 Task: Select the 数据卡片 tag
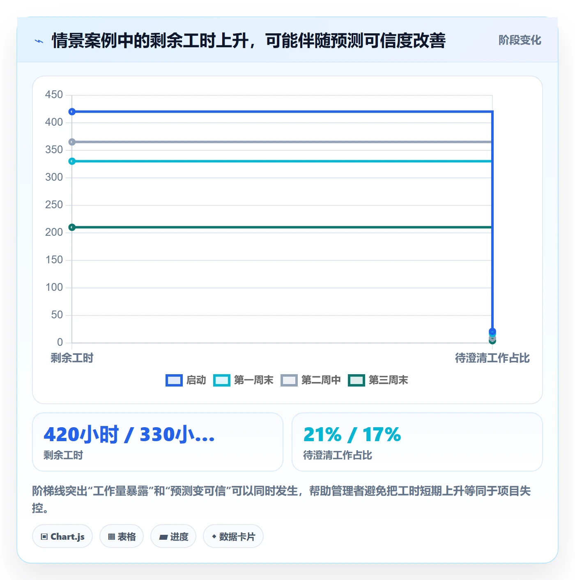pyautogui.click(x=233, y=536)
